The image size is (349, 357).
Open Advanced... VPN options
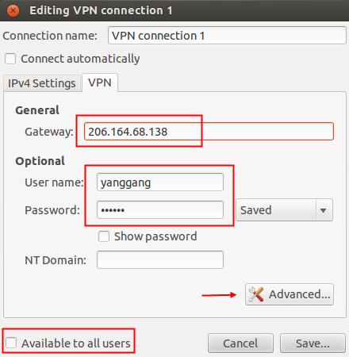coord(290,294)
